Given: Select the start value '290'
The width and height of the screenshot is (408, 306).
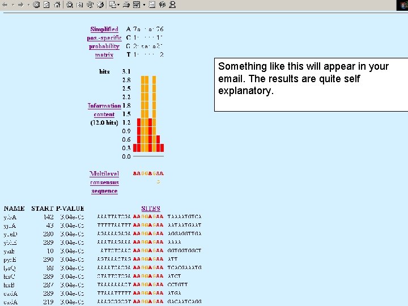Looking at the screenshot, I should 48,260.
